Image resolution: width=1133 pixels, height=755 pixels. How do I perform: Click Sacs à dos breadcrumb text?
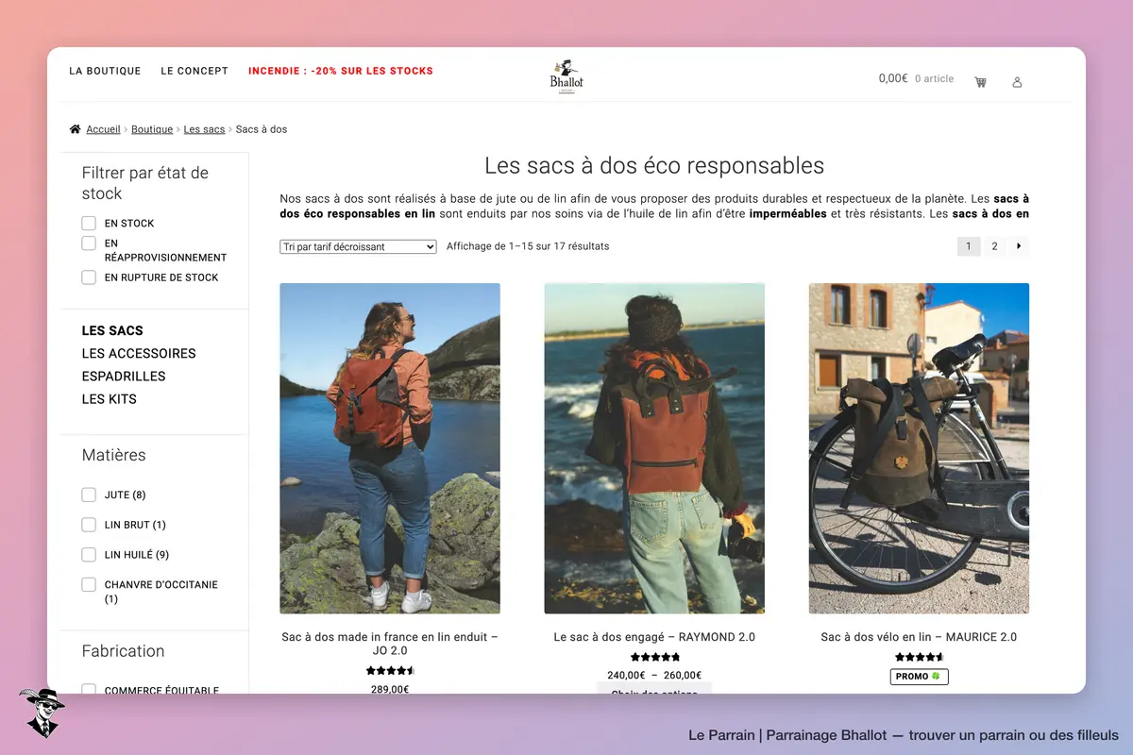pos(262,129)
